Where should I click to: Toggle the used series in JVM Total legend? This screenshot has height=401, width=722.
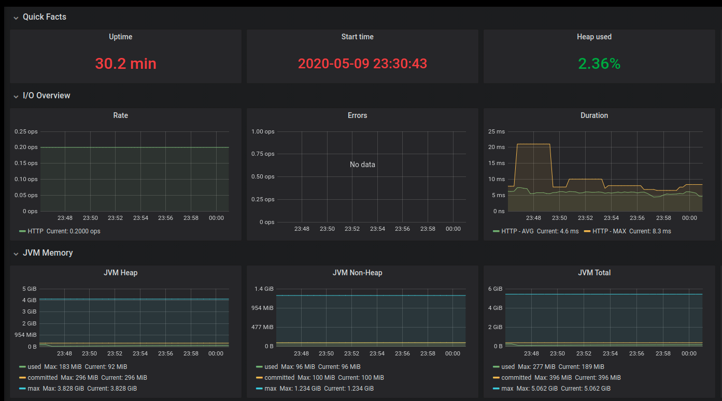click(508, 367)
